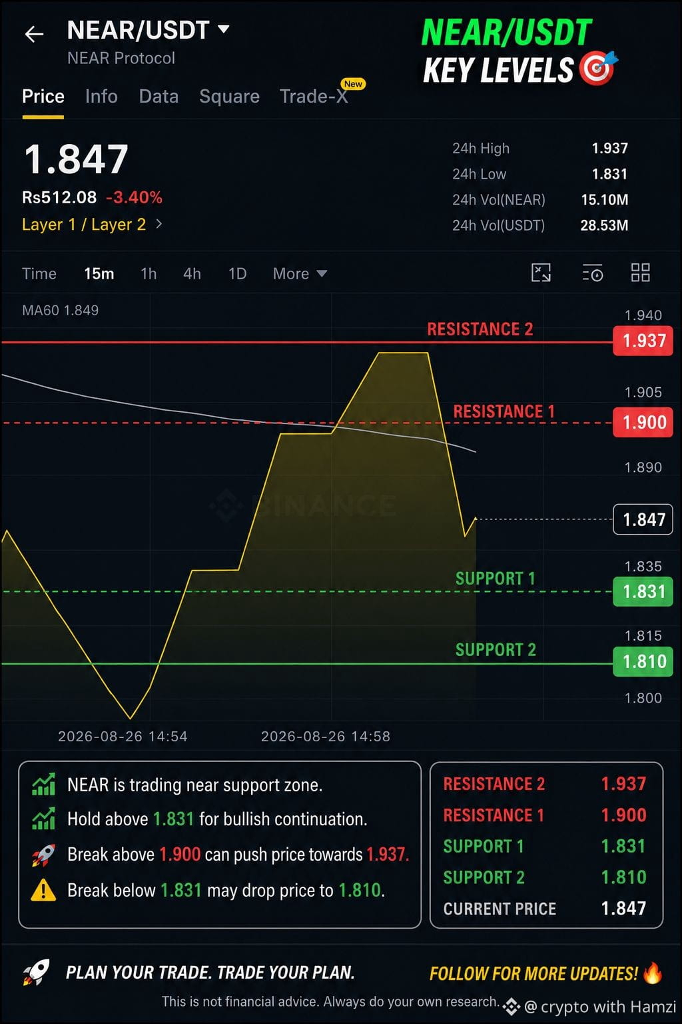682x1024 pixels.
Task: Click target dart icon beside KEY LEVELS
Action: [598, 68]
